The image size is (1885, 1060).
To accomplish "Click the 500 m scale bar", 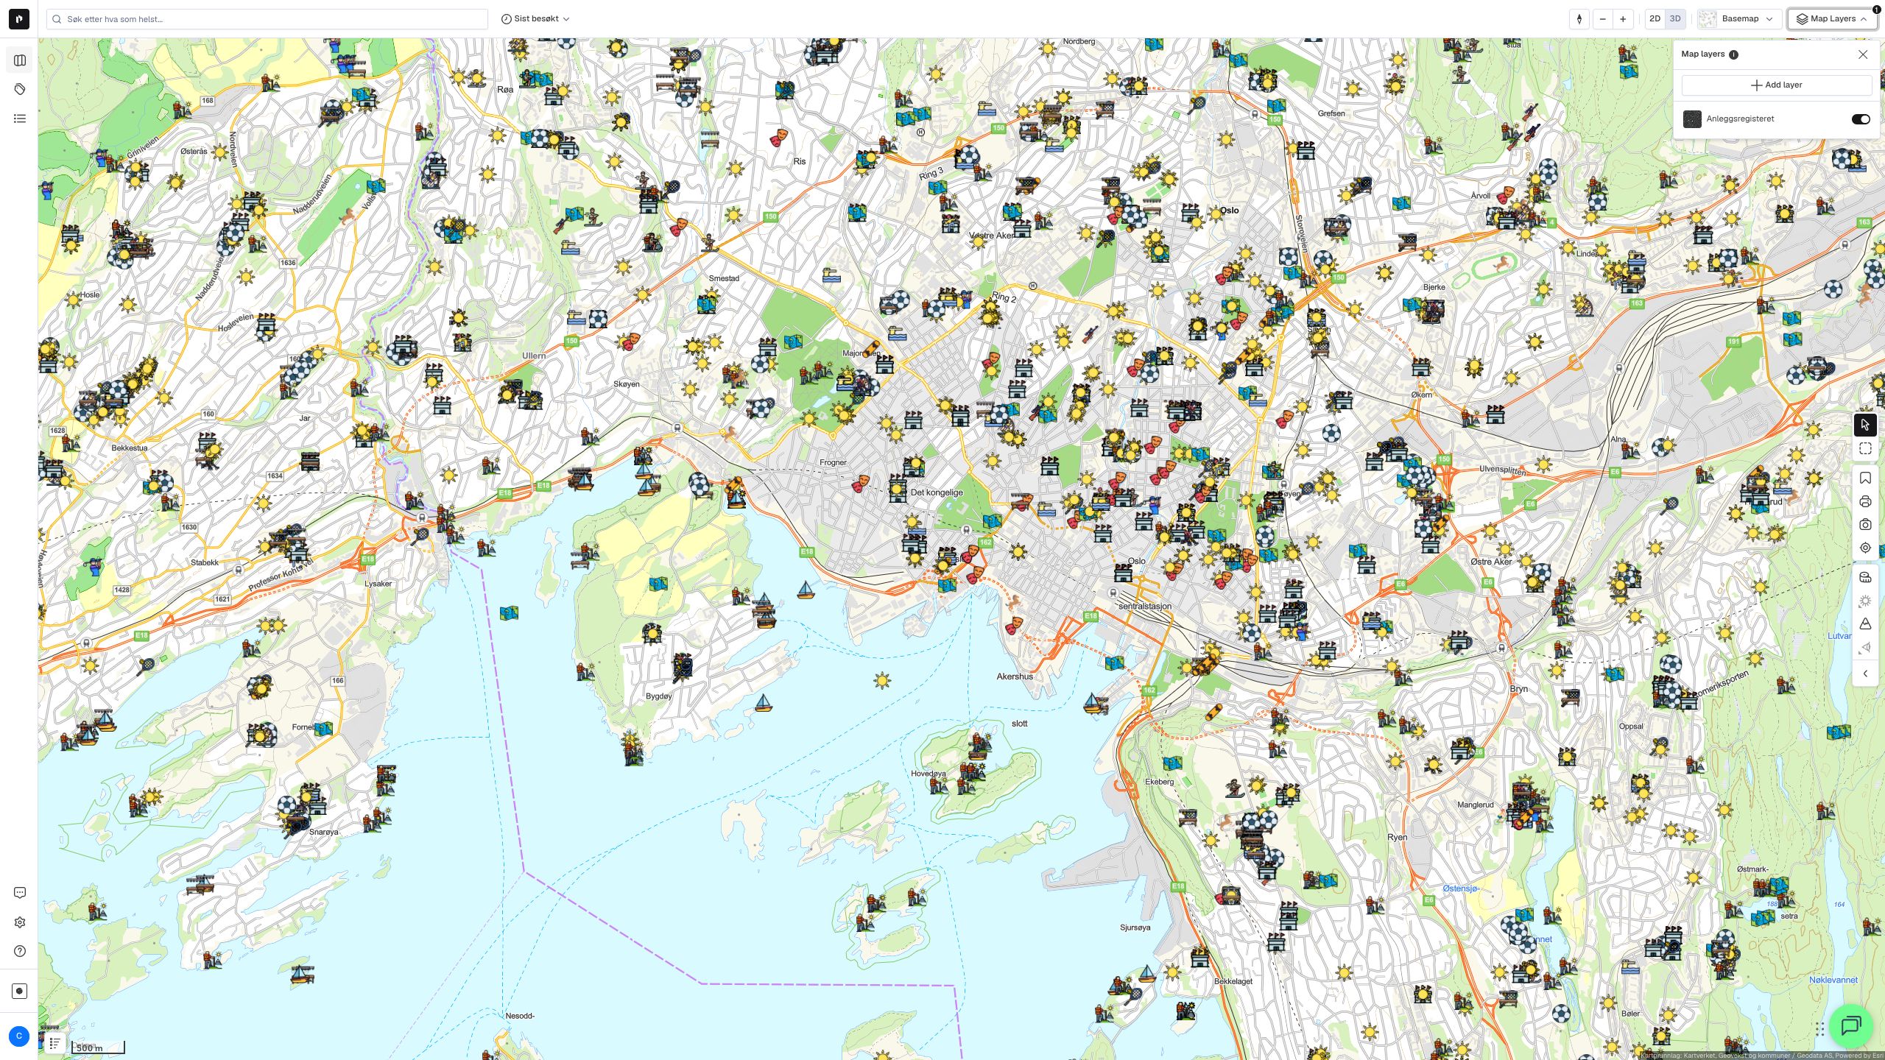I will pos(99,1047).
